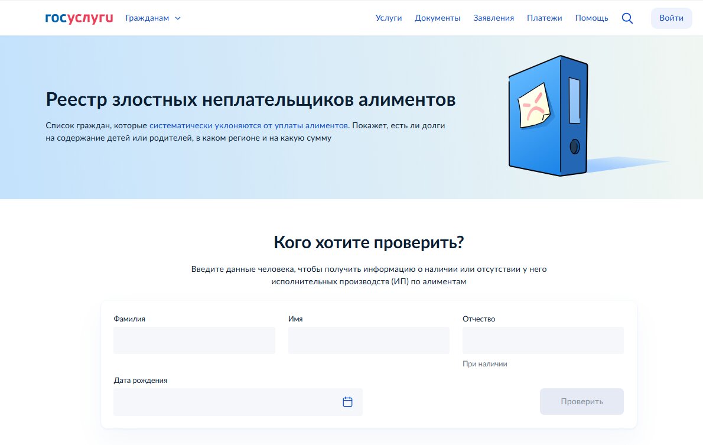This screenshot has width=703, height=445.
Task: Select the Отчество input field
Action: (543, 340)
